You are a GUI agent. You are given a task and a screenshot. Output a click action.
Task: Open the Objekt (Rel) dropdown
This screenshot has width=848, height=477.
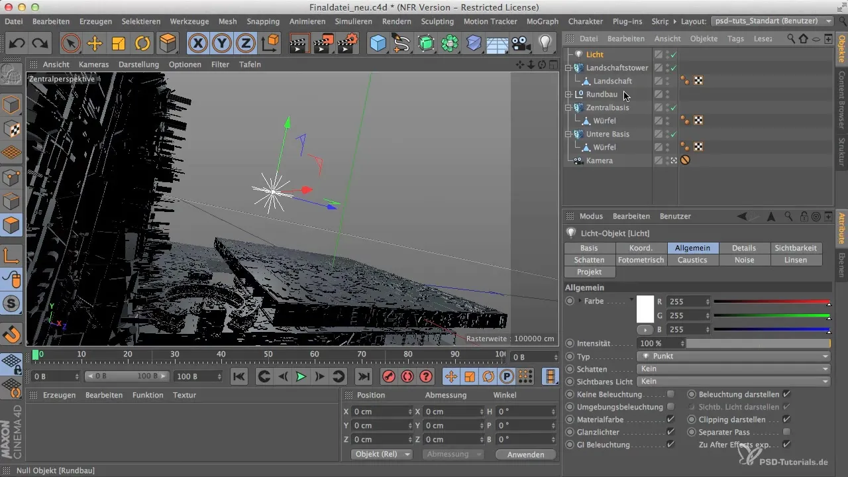point(381,454)
